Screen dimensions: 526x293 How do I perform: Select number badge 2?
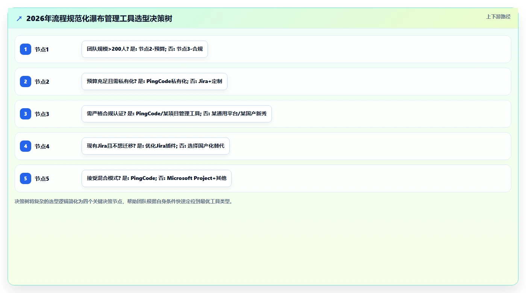[26, 82]
